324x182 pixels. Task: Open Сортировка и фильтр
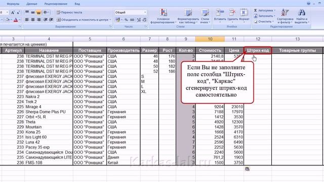(x=285, y=16)
